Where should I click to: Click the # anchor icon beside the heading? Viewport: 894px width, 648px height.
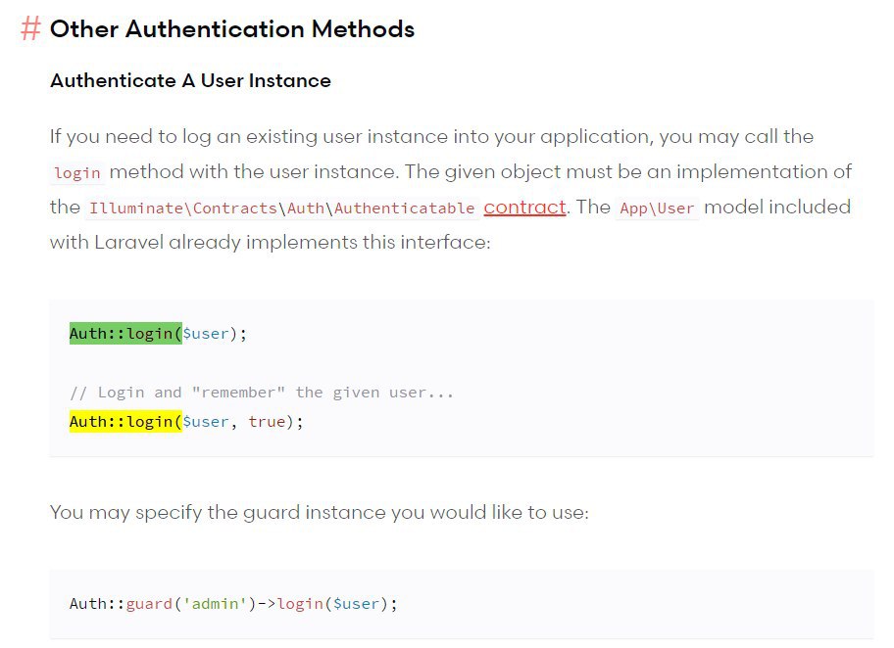(30, 28)
